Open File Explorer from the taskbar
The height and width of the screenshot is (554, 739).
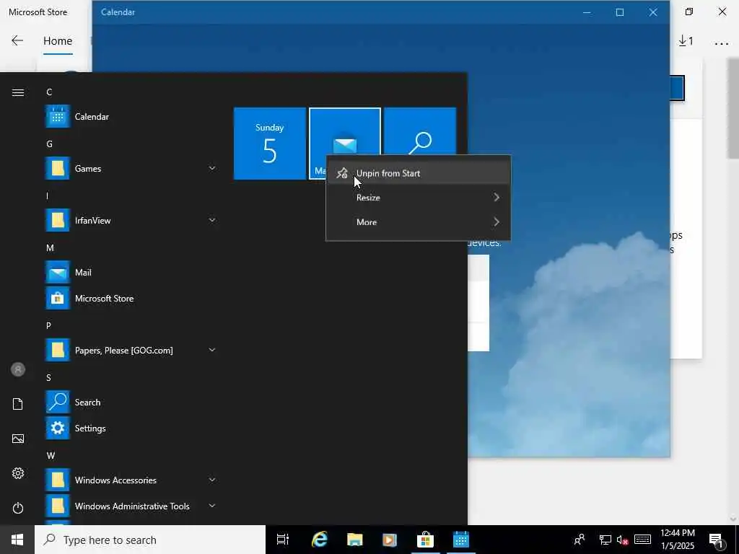pos(354,540)
